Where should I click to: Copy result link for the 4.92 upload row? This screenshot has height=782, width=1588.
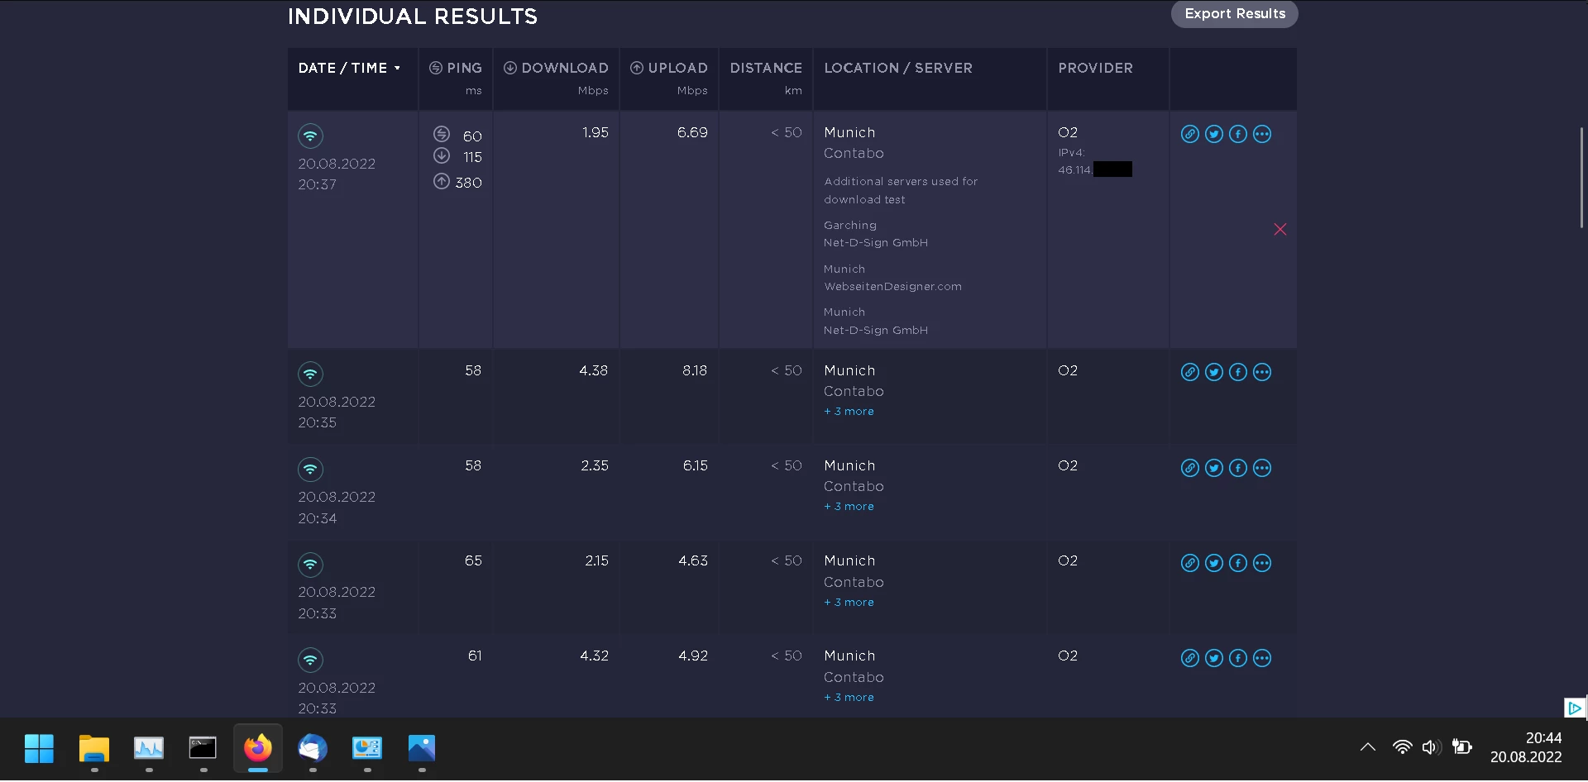(1189, 658)
